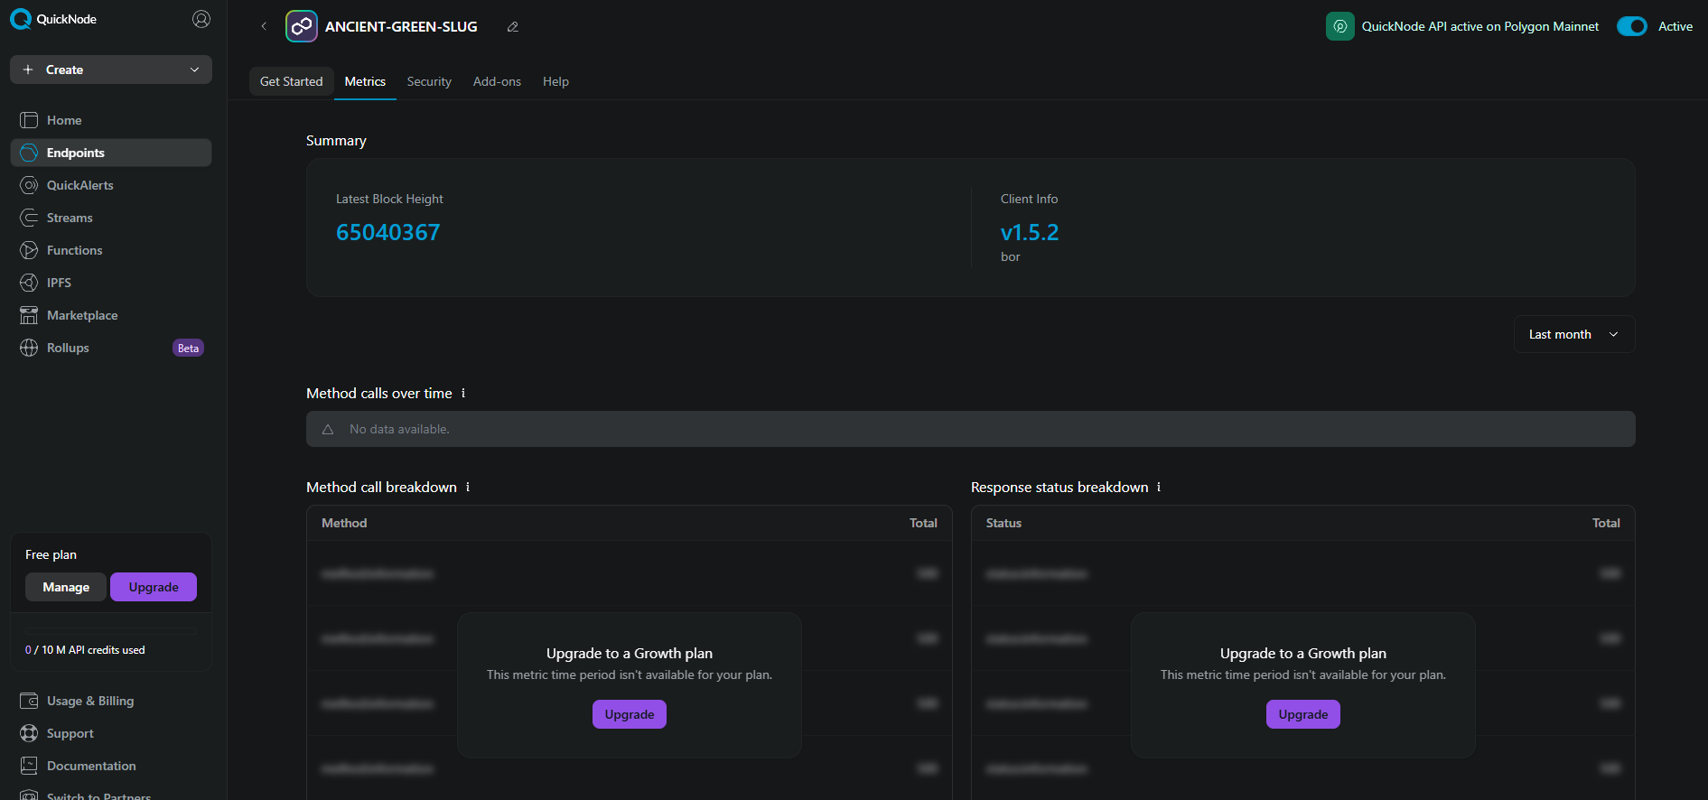1708x800 pixels.
Task: Open Marketplace in the sidebar
Action: [82, 315]
